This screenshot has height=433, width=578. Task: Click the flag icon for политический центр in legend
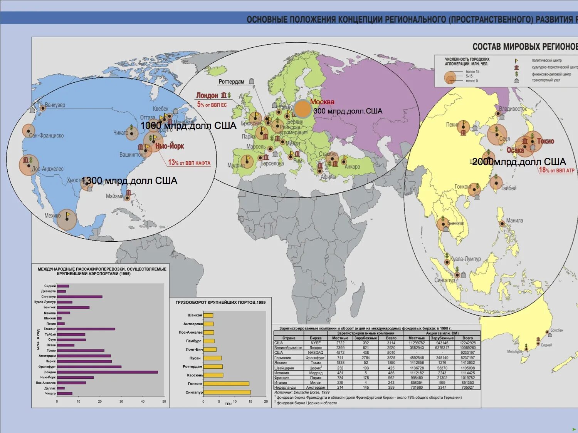coord(516,60)
